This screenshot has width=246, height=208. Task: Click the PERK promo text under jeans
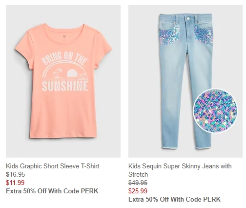[x=174, y=199]
